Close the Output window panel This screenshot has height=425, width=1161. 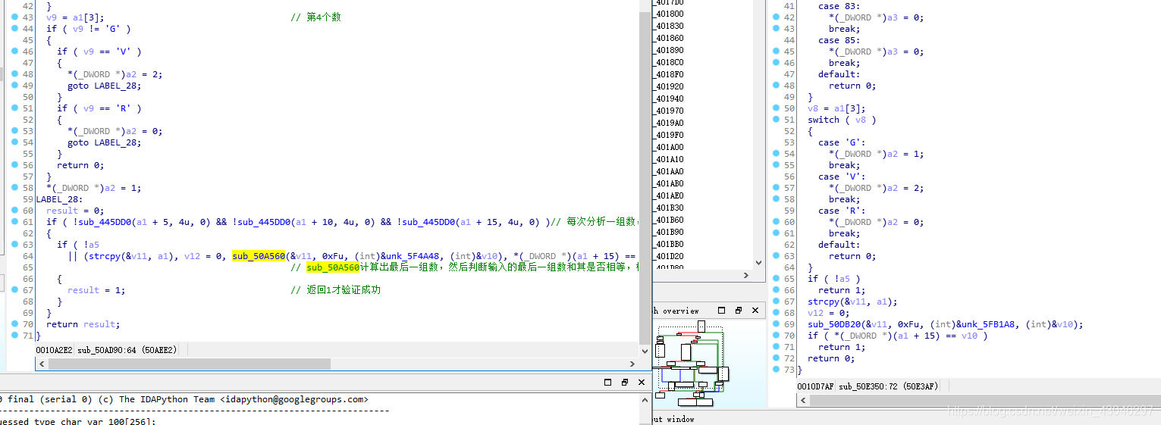(642, 382)
